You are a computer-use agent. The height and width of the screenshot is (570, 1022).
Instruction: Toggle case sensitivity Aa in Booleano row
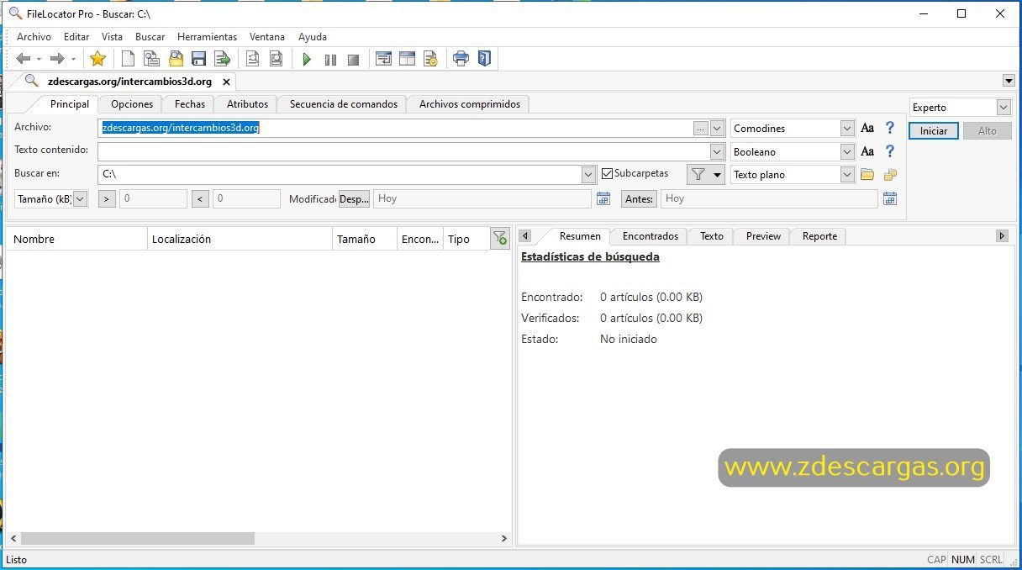(867, 152)
